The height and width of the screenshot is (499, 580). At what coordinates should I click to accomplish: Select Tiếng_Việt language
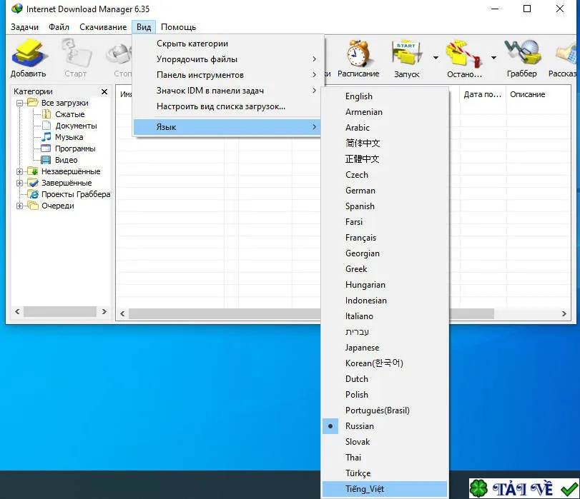point(385,489)
